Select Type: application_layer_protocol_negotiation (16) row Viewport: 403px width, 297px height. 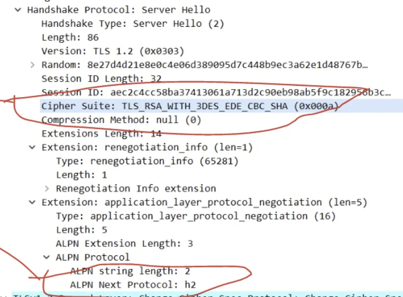tap(196, 216)
